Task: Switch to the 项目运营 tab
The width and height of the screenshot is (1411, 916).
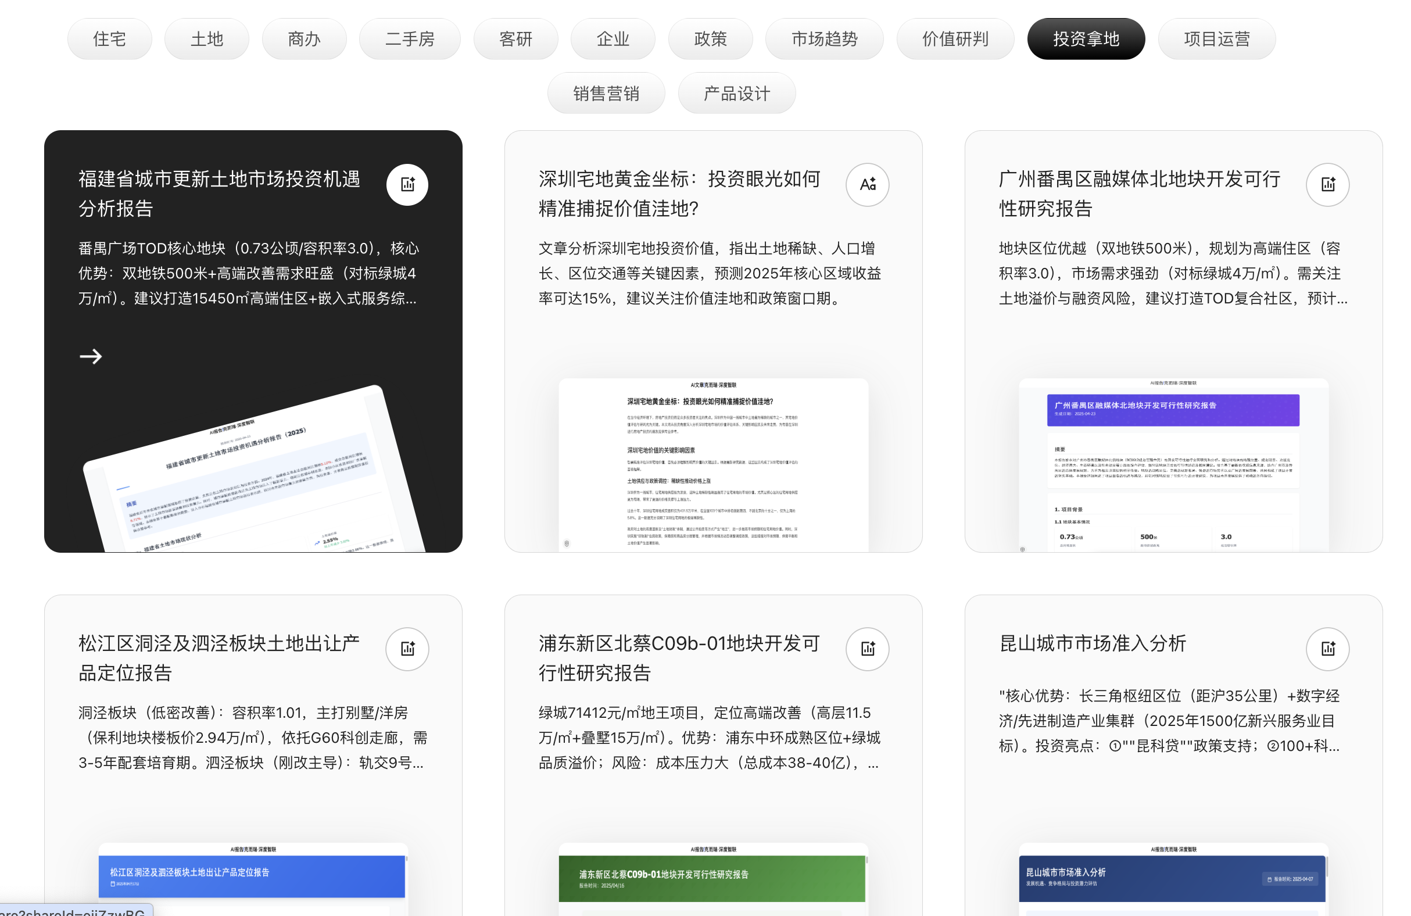Action: (1216, 39)
